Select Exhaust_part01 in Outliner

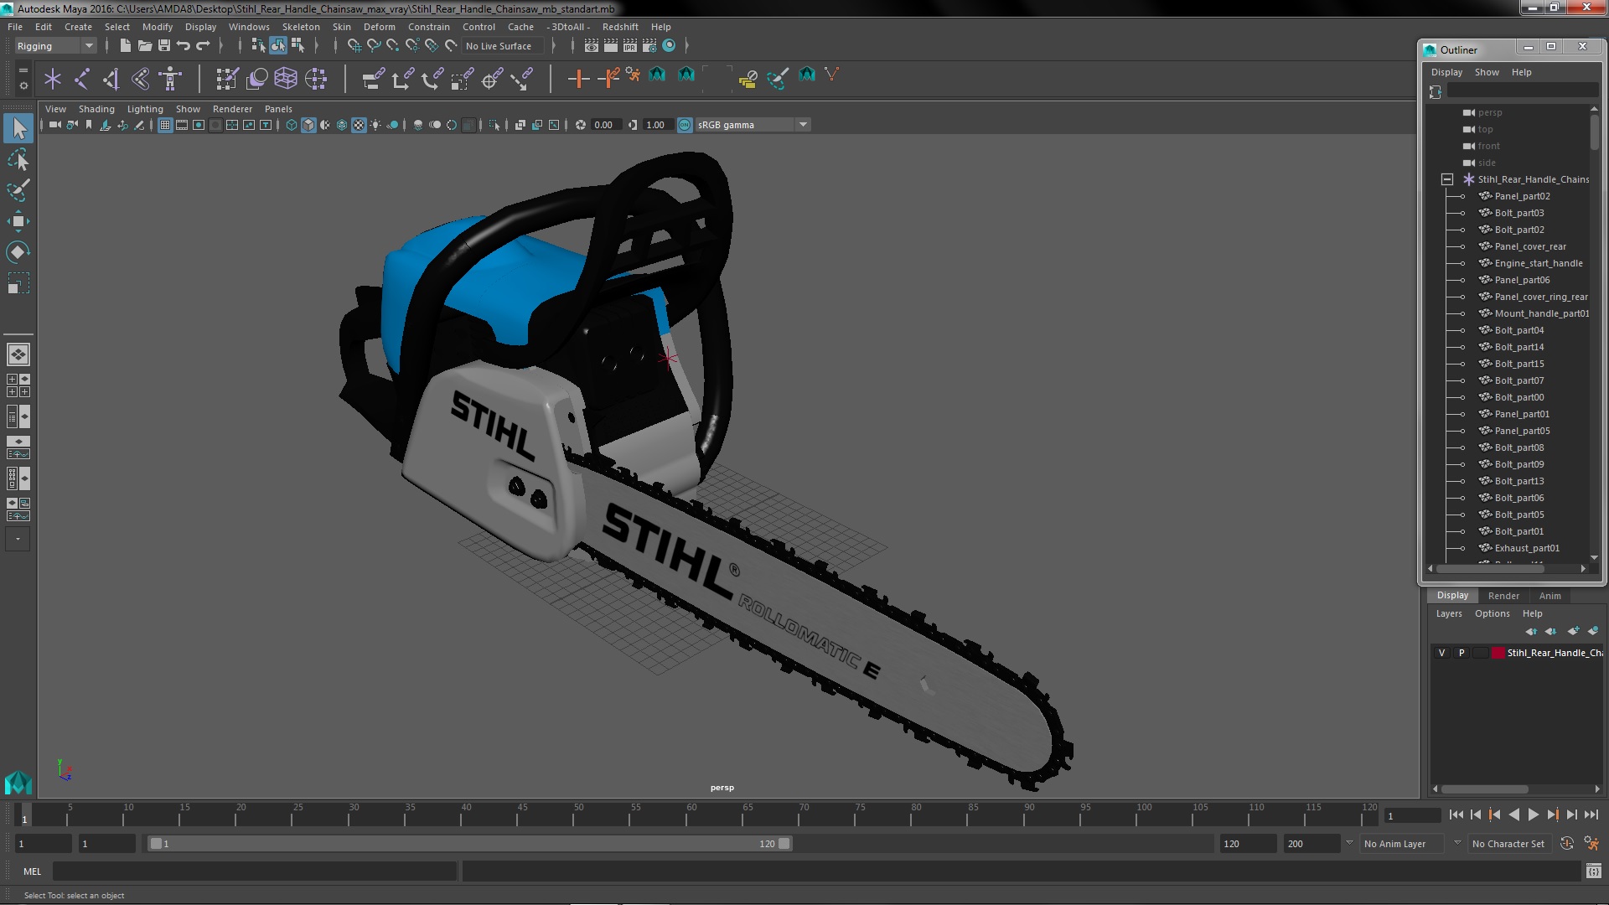pyautogui.click(x=1527, y=548)
